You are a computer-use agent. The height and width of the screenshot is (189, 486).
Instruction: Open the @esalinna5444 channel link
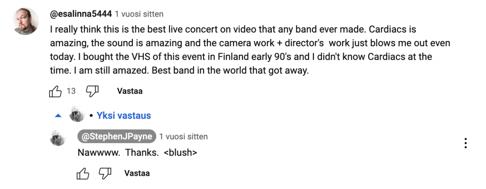[x=80, y=14]
